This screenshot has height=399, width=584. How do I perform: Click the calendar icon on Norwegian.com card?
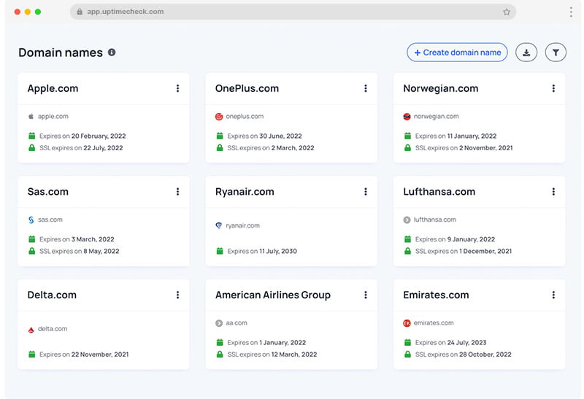tap(408, 136)
